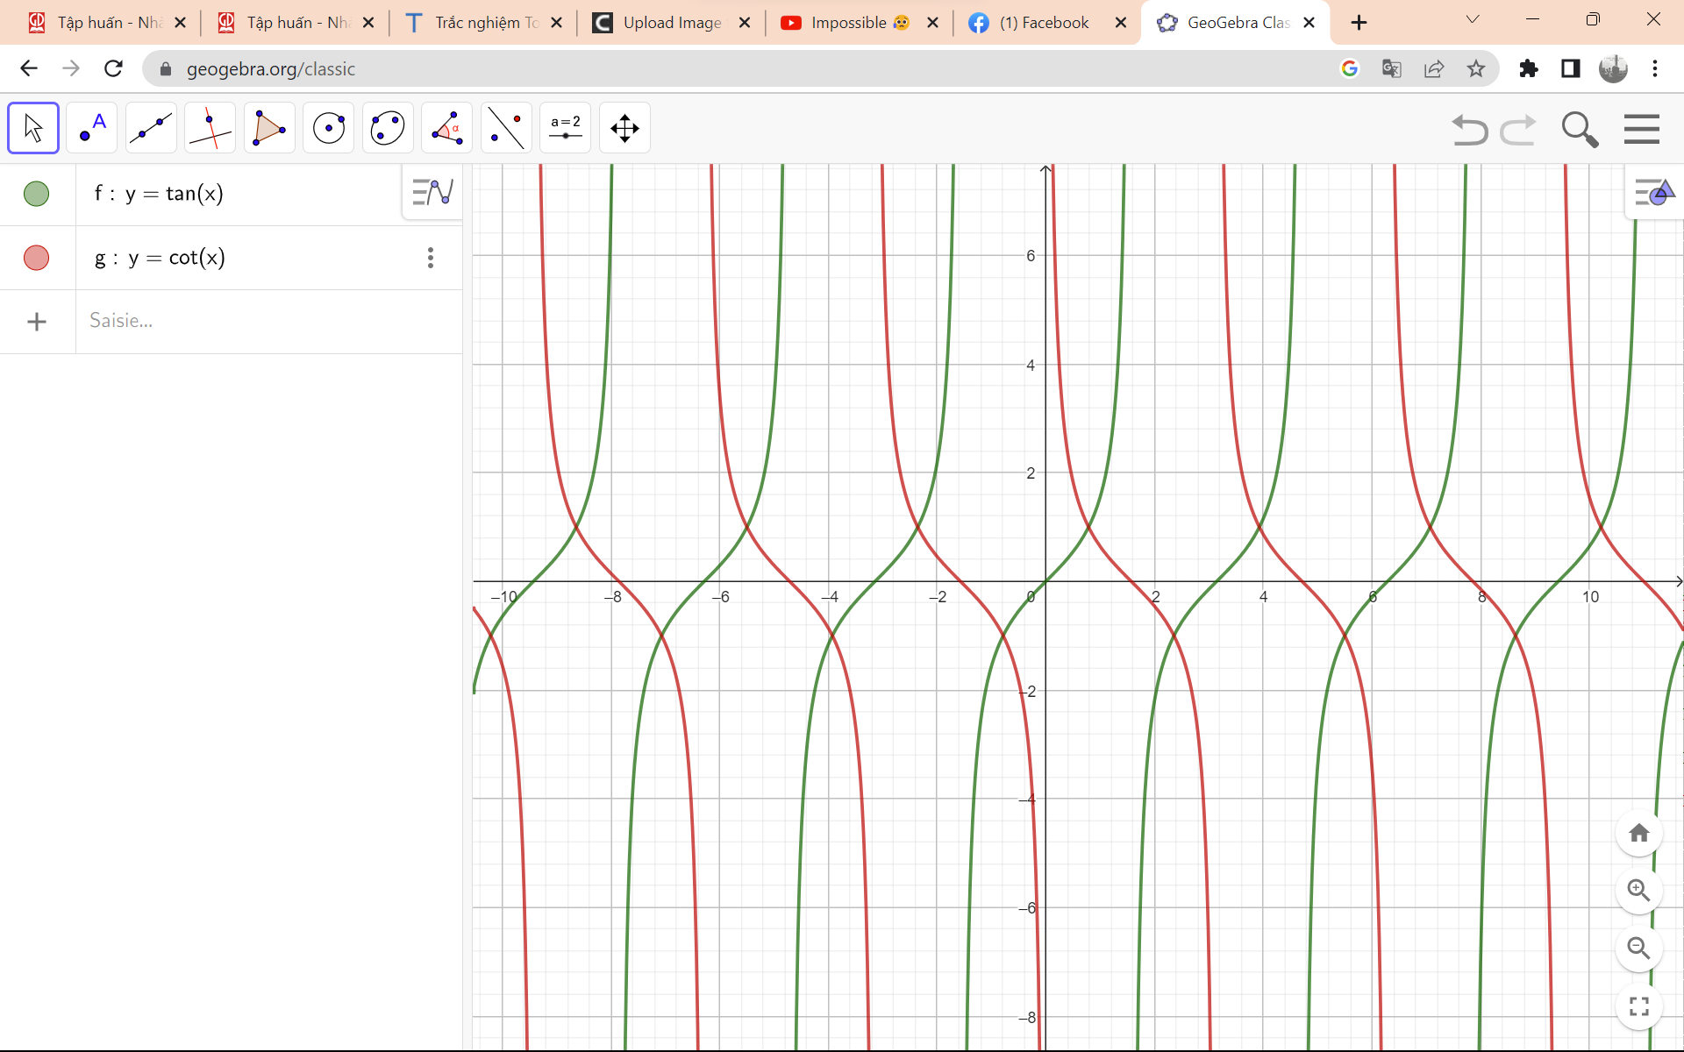Viewport: 1684px width, 1052px height.
Task: Select the Move tool (arrow cursor)
Action: (32, 127)
